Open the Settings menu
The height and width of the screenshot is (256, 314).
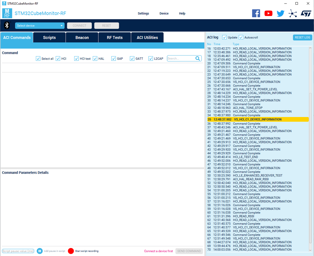click(143, 13)
